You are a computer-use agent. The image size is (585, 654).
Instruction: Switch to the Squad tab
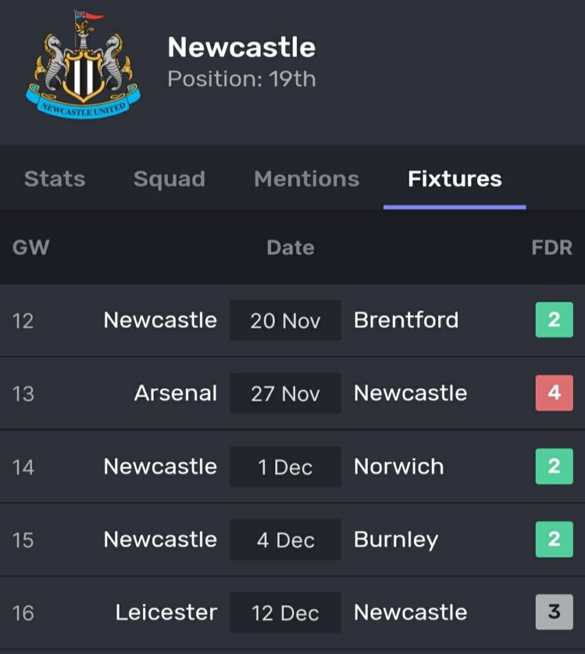click(169, 179)
